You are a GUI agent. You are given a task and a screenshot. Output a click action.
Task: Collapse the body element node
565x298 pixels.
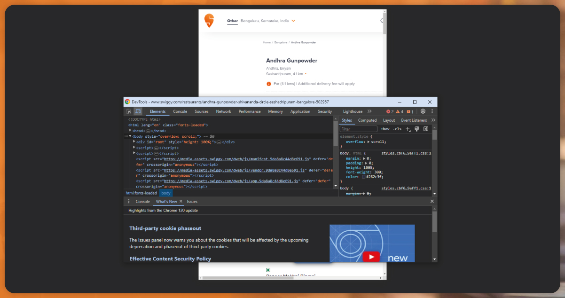[x=130, y=136]
